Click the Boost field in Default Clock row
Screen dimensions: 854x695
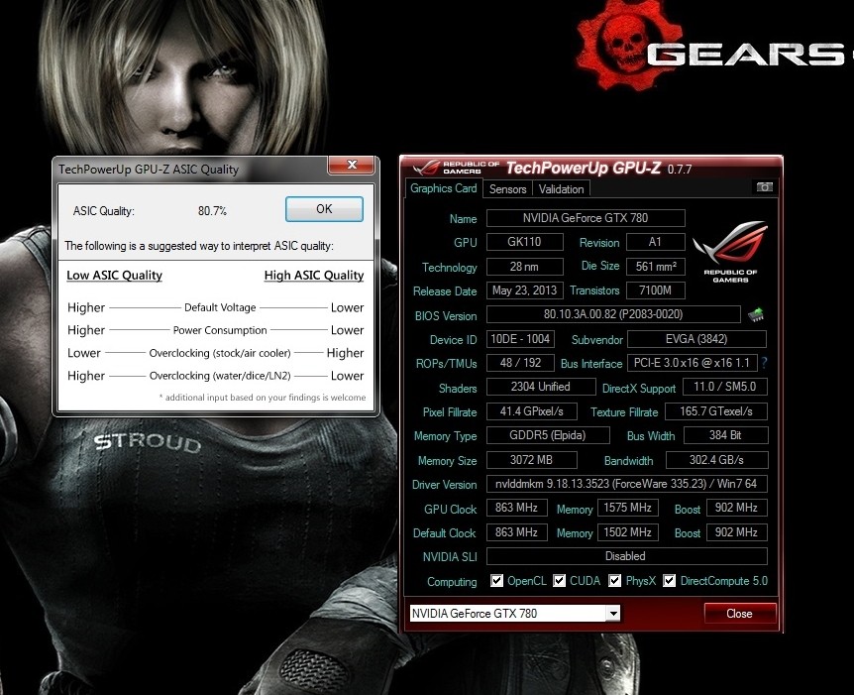click(737, 532)
